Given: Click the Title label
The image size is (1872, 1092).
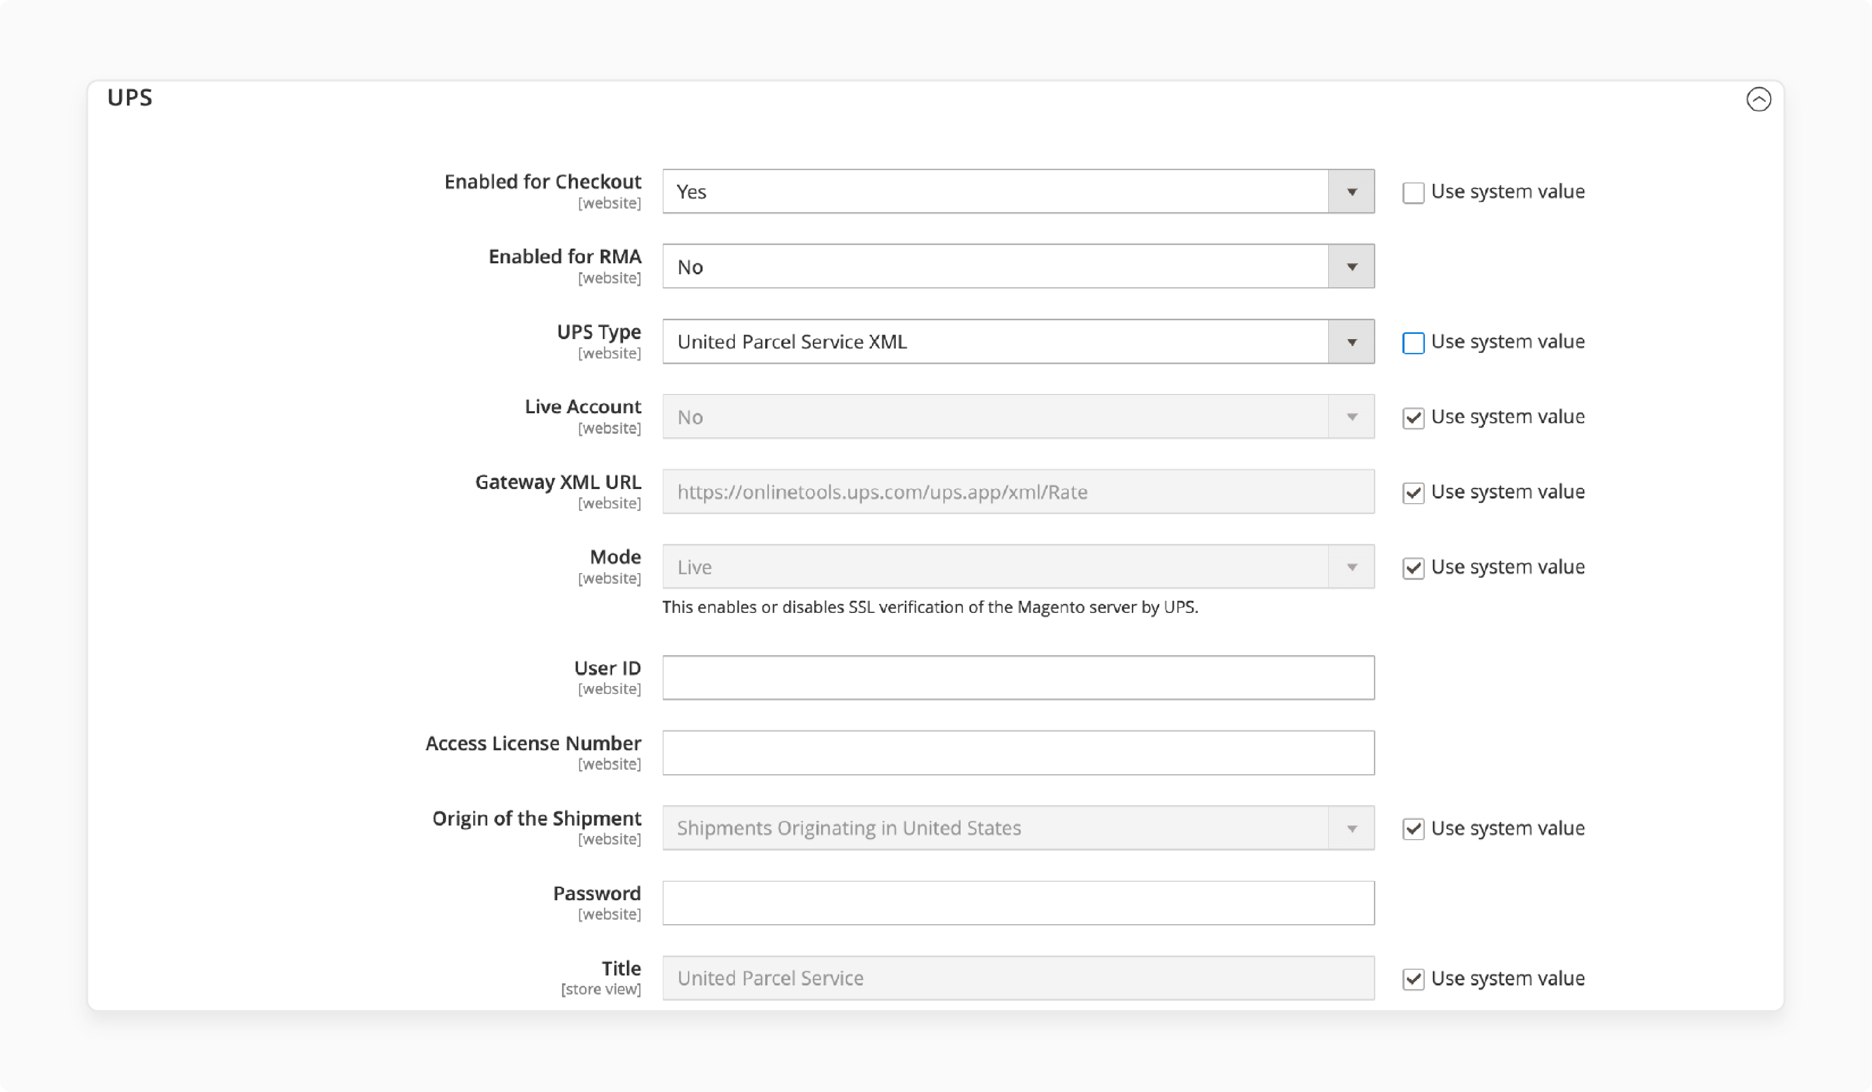Looking at the screenshot, I should pos(621,968).
